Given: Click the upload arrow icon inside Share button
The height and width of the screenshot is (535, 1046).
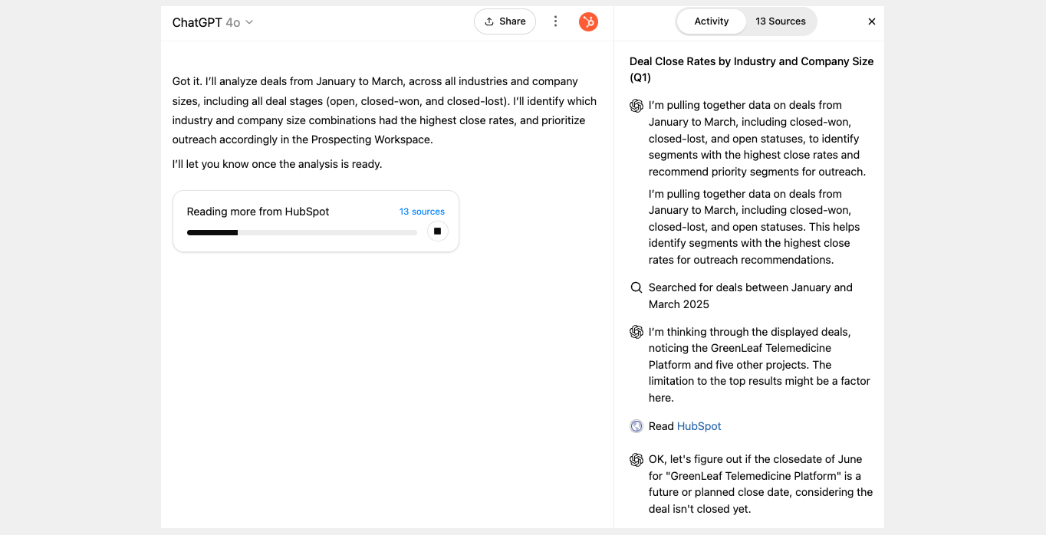Looking at the screenshot, I should tap(489, 21).
